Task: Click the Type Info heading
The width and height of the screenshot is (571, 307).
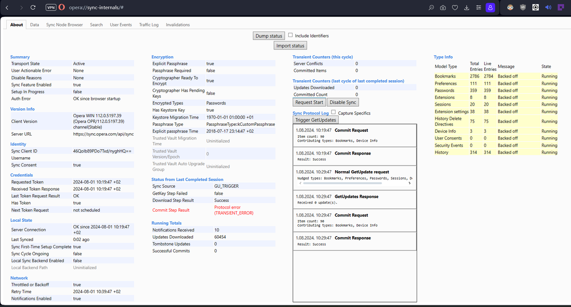Action: (443, 57)
